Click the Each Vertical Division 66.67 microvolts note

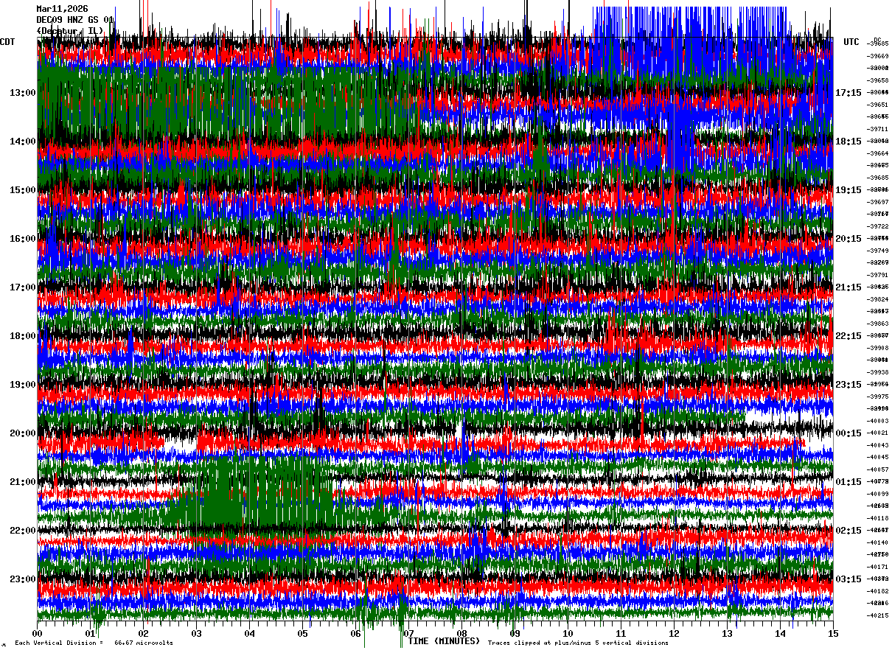94,643
